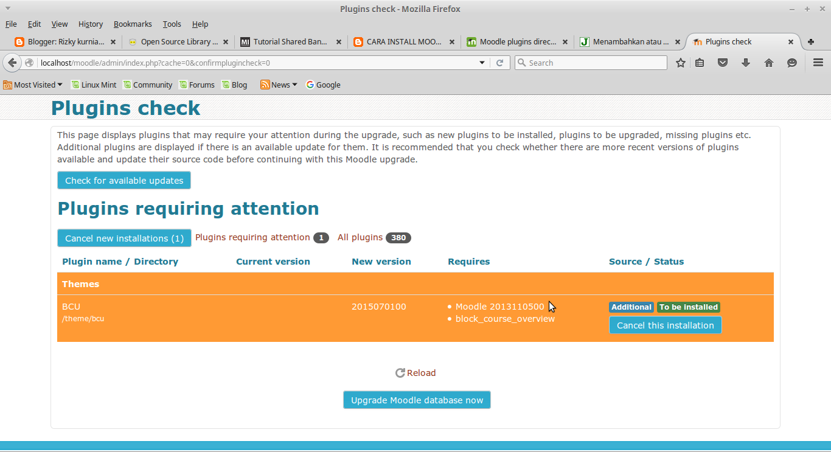This screenshot has height=452, width=831.
Task: Go to Firefox home page icon
Action: pyautogui.click(x=769, y=63)
